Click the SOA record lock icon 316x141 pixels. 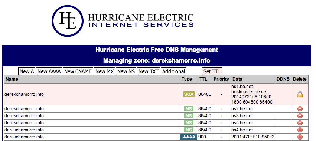coord(300,94)
